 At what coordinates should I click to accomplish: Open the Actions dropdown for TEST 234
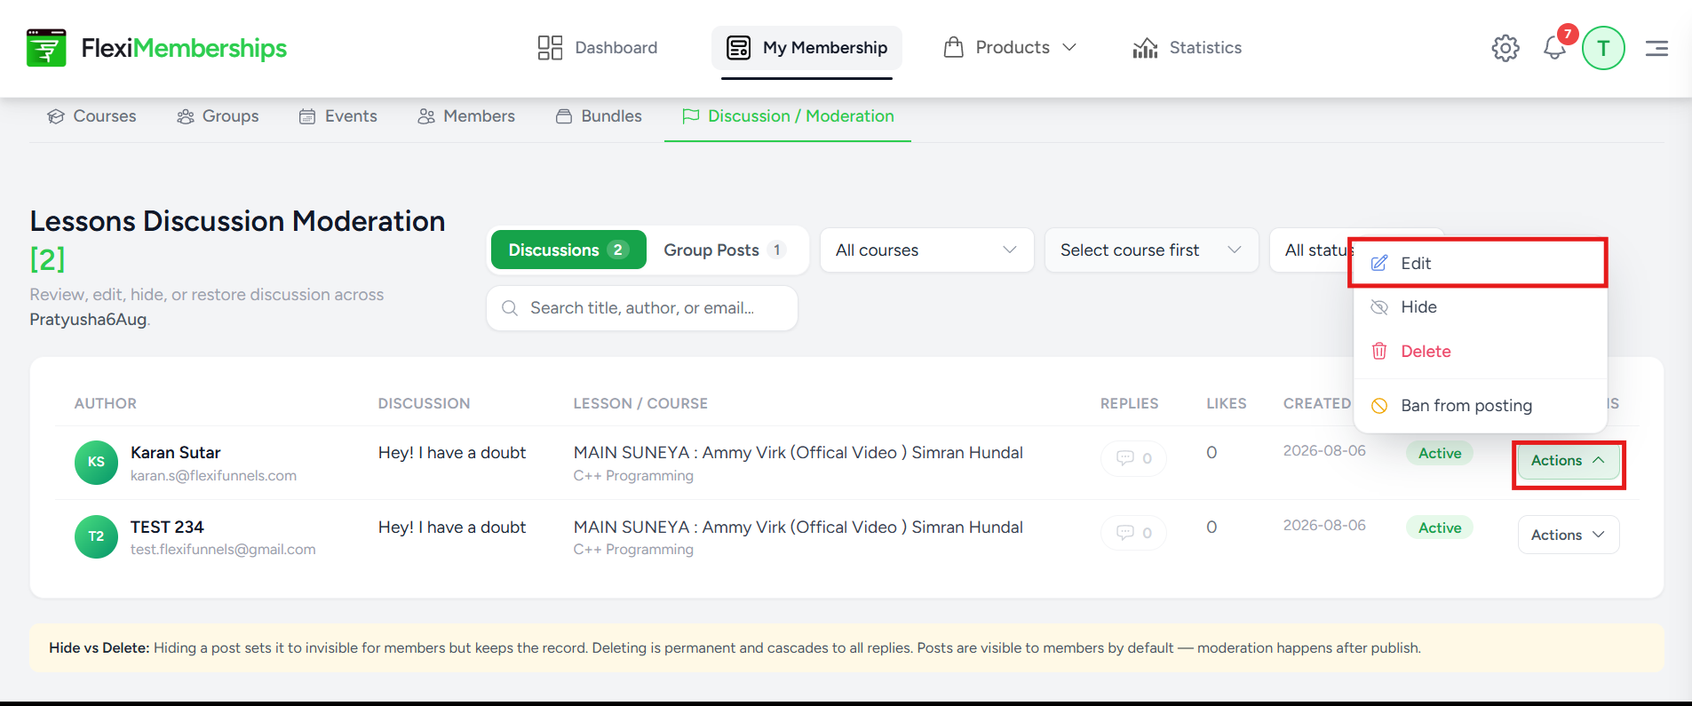1569,535
